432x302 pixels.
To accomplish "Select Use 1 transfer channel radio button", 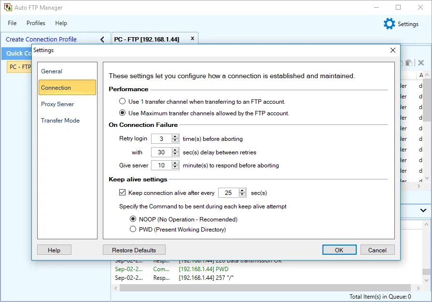I will click(122, 101).
